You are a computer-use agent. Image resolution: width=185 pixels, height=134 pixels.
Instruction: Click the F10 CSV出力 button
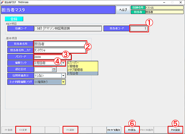point(147,130)
